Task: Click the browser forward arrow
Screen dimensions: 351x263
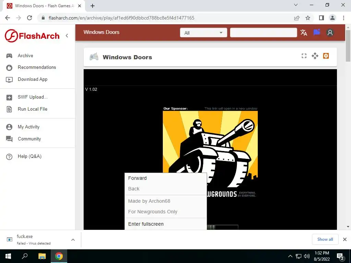Action: pyautogui.click(x=19, y=18)
